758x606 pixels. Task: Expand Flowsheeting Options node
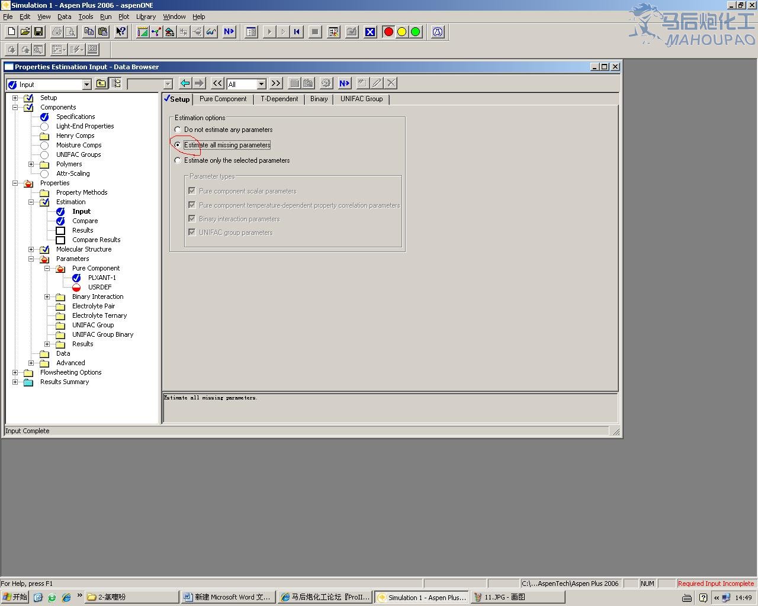(15, 372)
